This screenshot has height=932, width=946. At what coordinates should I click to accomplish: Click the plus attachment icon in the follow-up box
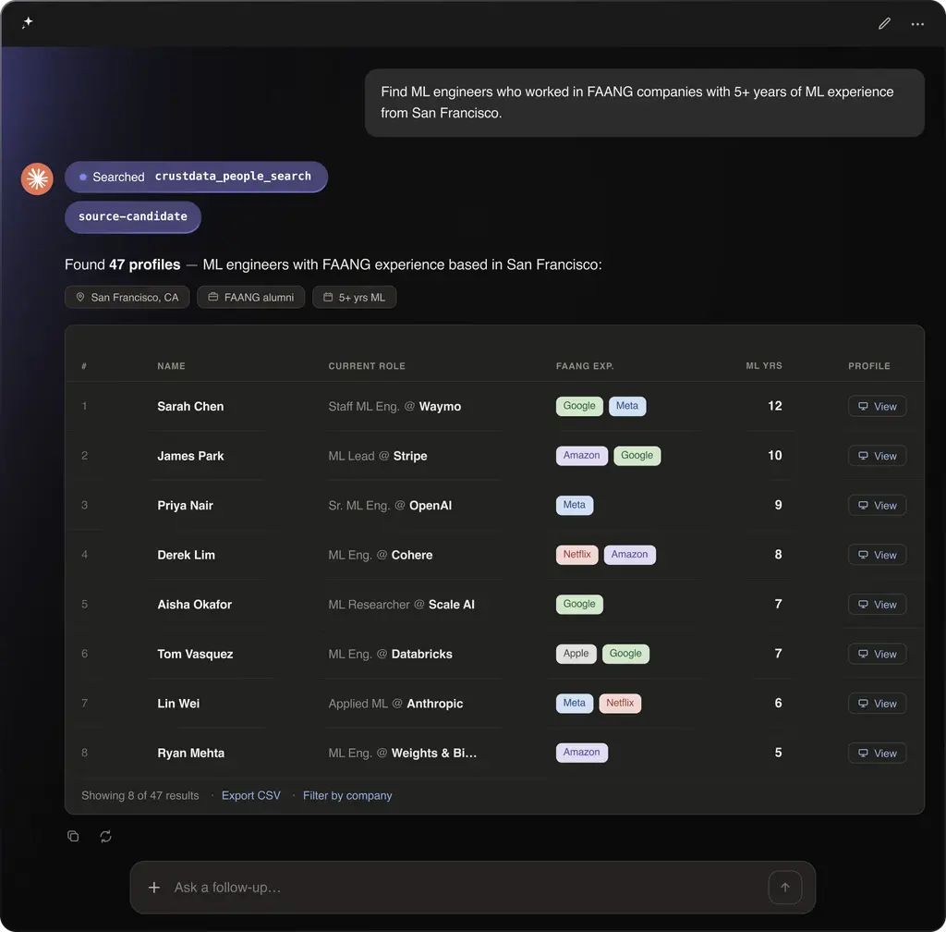coord(154,888)
